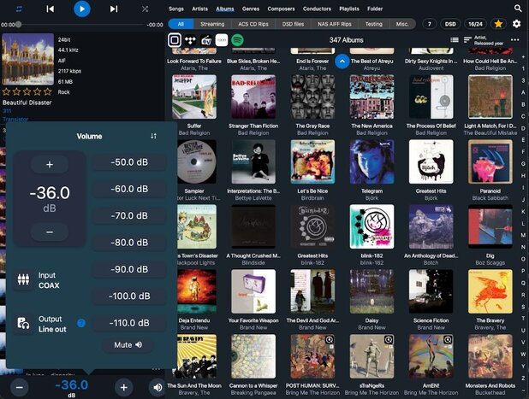Switch to the Playlists tab
The height and width of the screenshot is (399, 529).
pos(349,9)
